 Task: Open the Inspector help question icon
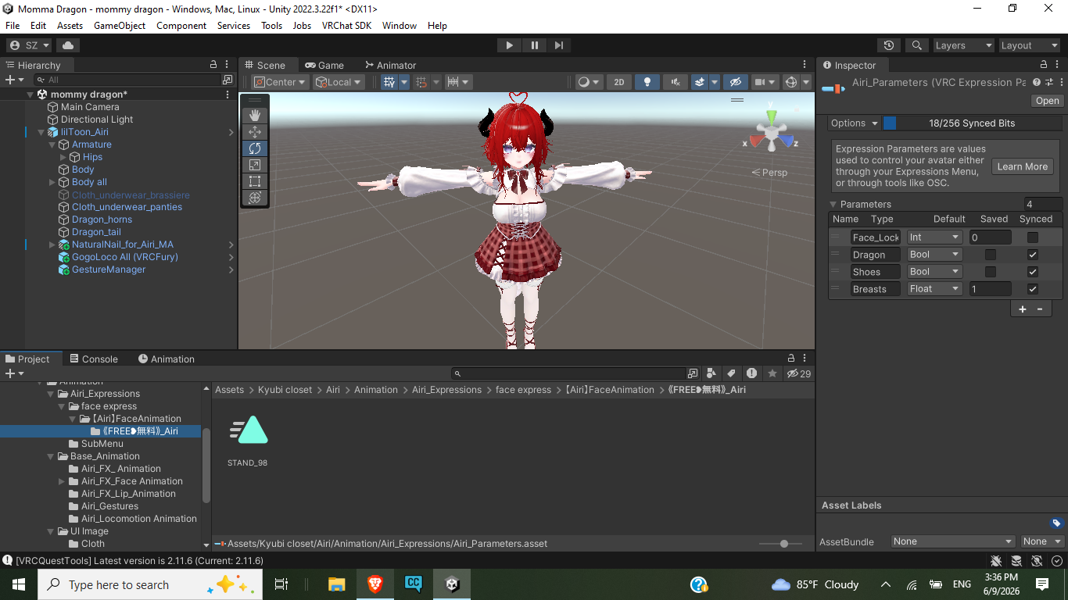point(1037,82)
